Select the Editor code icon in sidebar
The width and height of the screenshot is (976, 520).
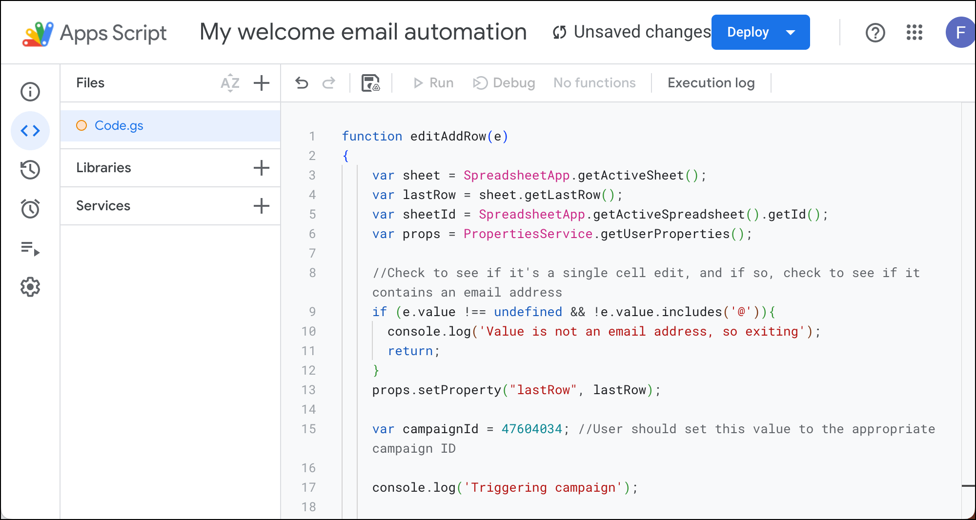coord(30,131)
